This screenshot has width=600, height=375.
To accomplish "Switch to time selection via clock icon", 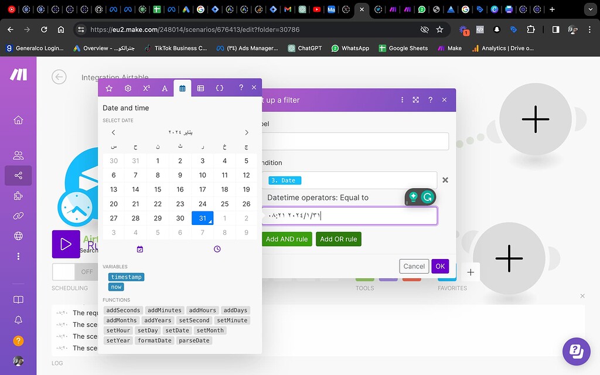I will pyautogui.click(x=217, y=248).
